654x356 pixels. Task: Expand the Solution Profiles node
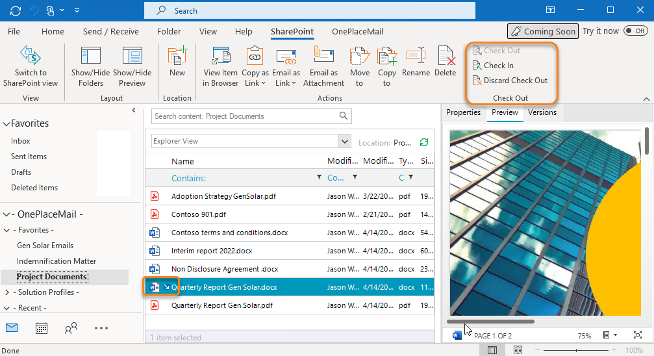[6, 292]
